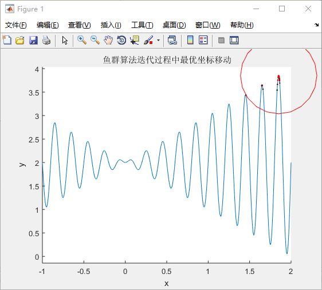Save the figure with the floppy disk icon
322x290 pixels.
point(33,40)
